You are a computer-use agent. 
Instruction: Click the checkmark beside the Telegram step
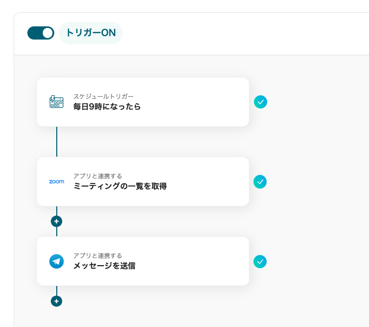(x=260, y=262)
